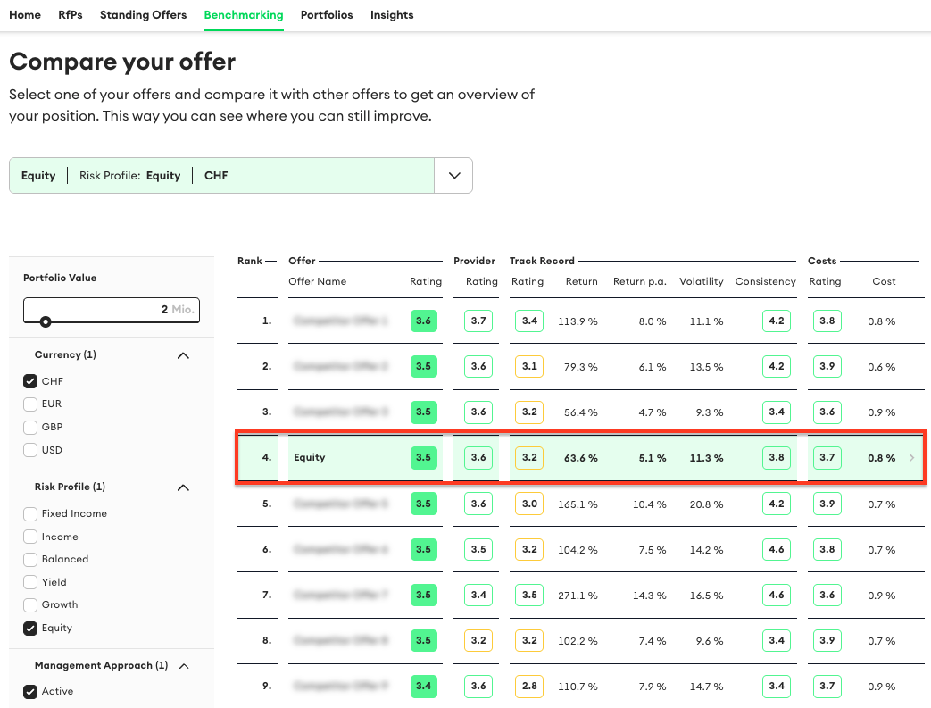Click rank 9 track record rating 2.8 badge
The image size is (931, 708).
528,686
